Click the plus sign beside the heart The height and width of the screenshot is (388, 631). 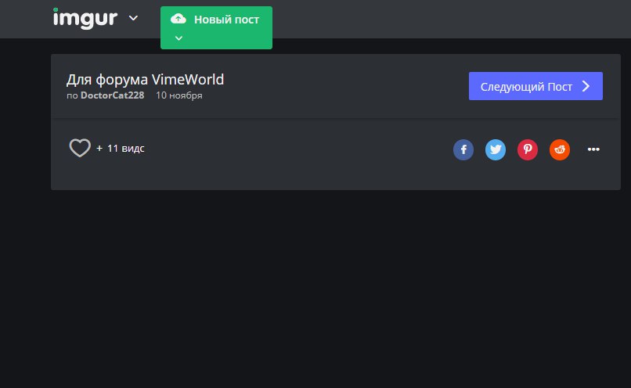99,148
